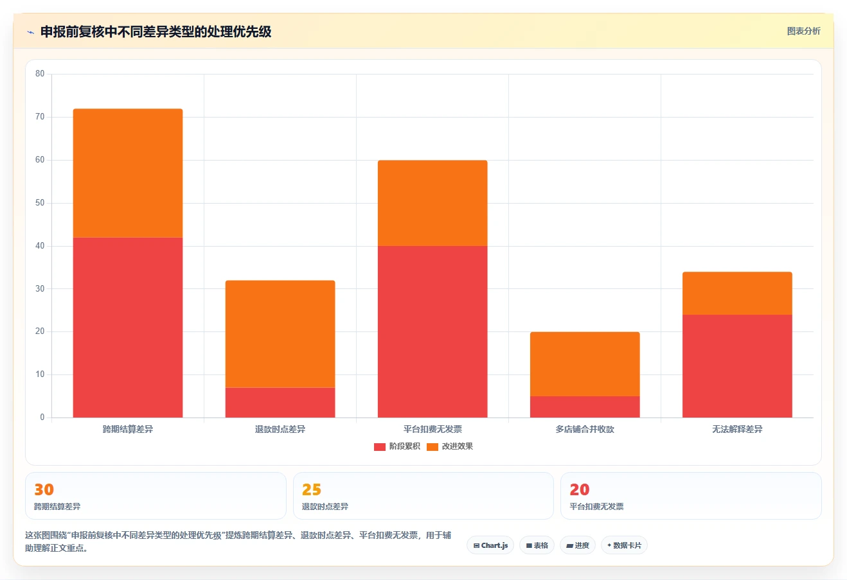Click the 无法解释差异 x-axis label

[737, 429]
